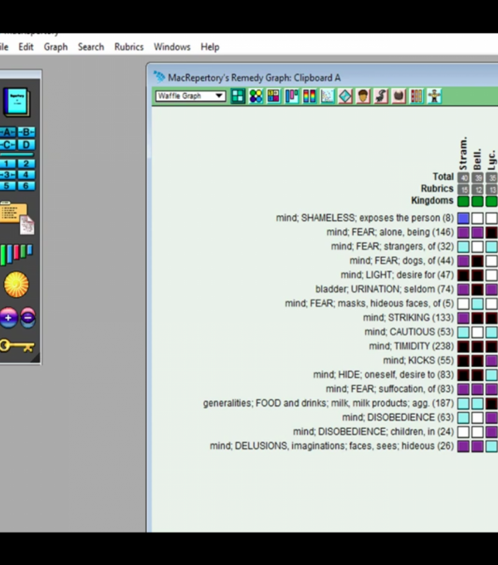Image resolution: width=498 pixels, height=565 pixels.
Task: Click the green Kingdoms swatch for Stram.
Action: [463, 201]
